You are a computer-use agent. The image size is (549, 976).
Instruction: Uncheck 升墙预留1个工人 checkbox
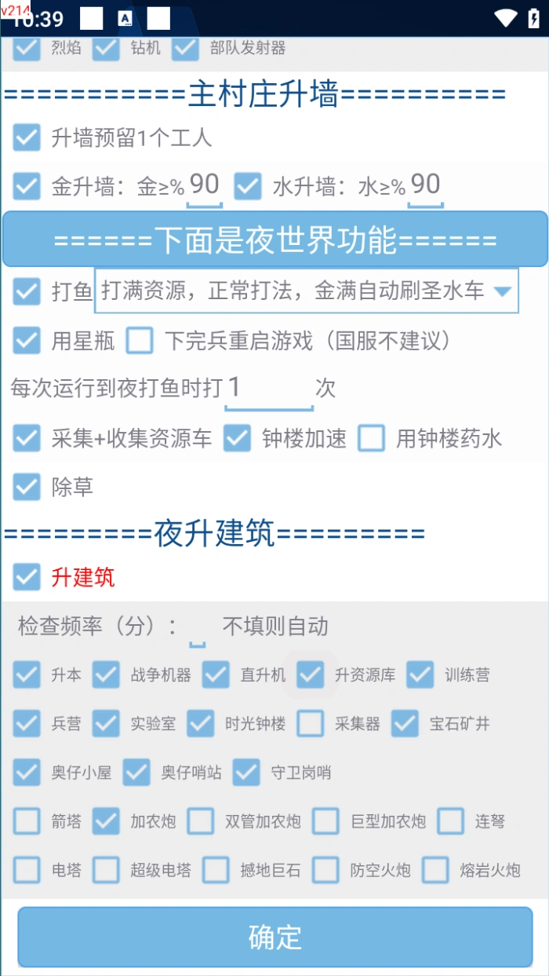27,138
